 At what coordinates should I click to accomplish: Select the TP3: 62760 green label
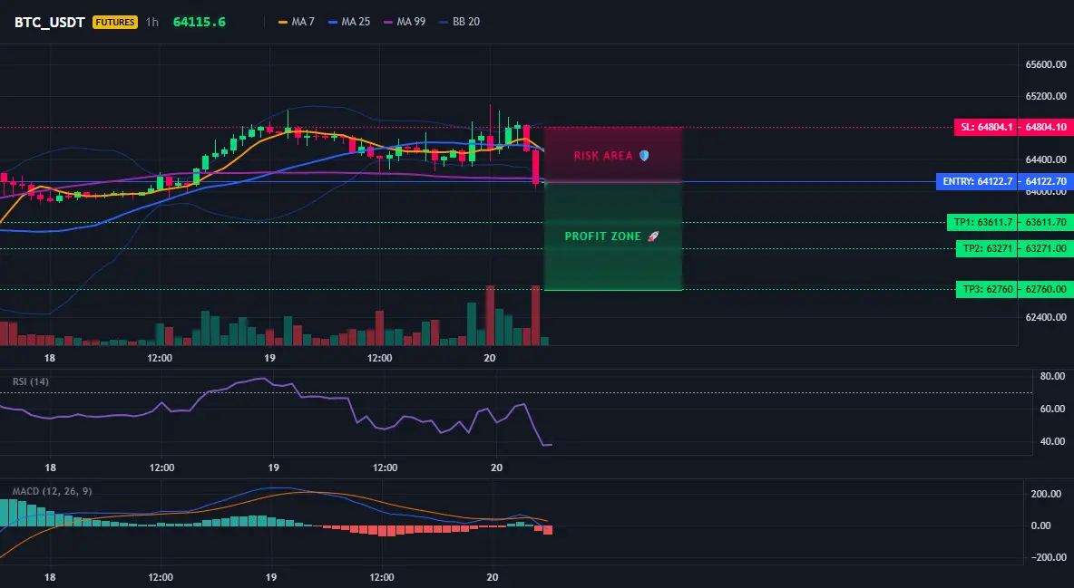tap(987, 289)
